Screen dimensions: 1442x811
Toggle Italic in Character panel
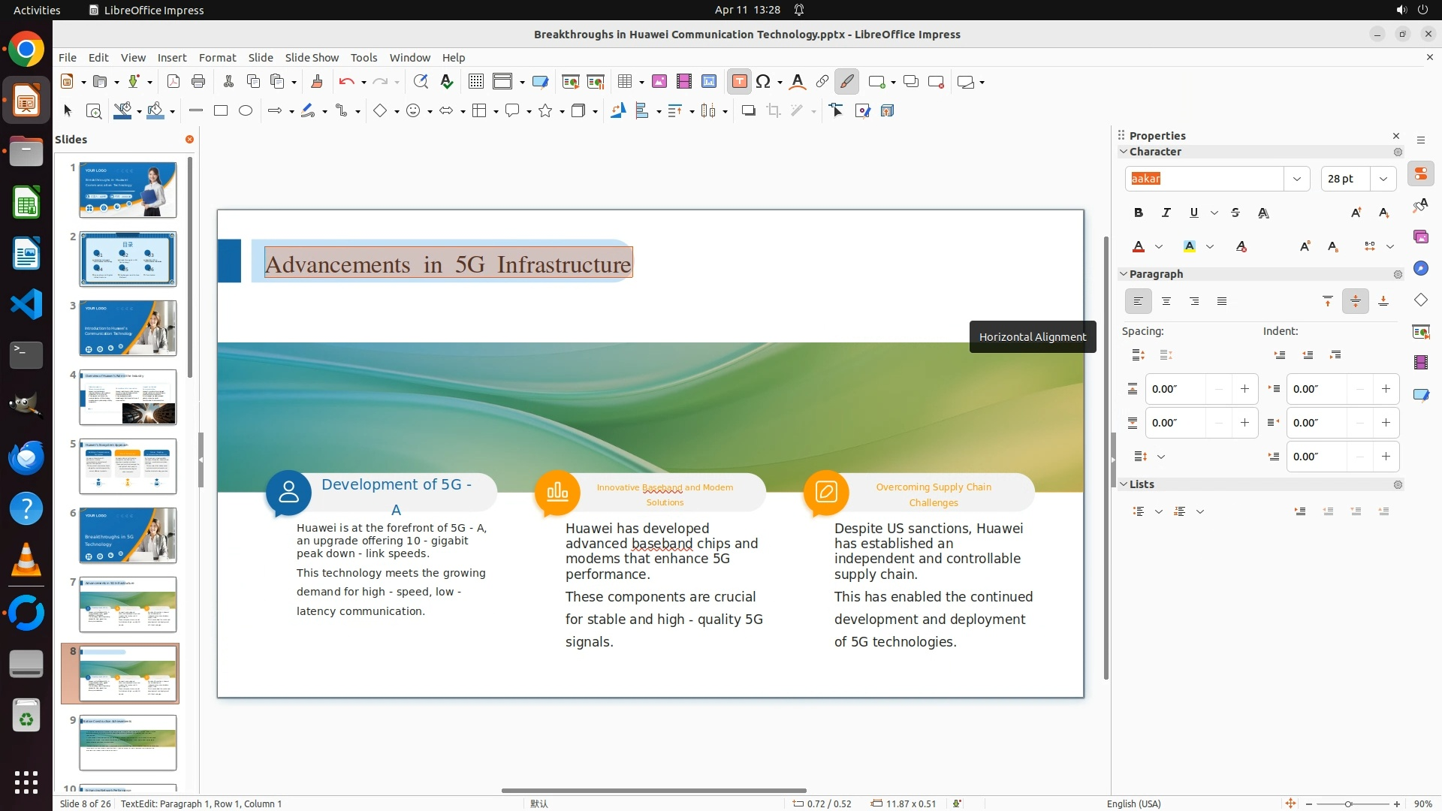1166,213
